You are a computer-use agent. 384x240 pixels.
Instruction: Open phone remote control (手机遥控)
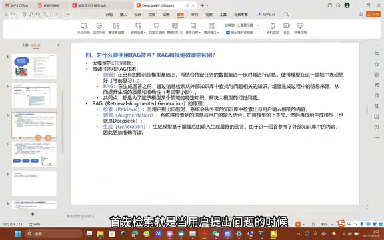click(x=273, y=29)
